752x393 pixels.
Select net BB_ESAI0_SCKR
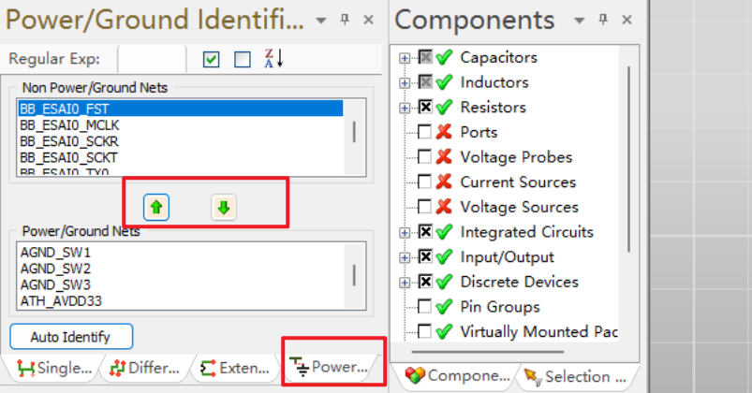point(69,142)
